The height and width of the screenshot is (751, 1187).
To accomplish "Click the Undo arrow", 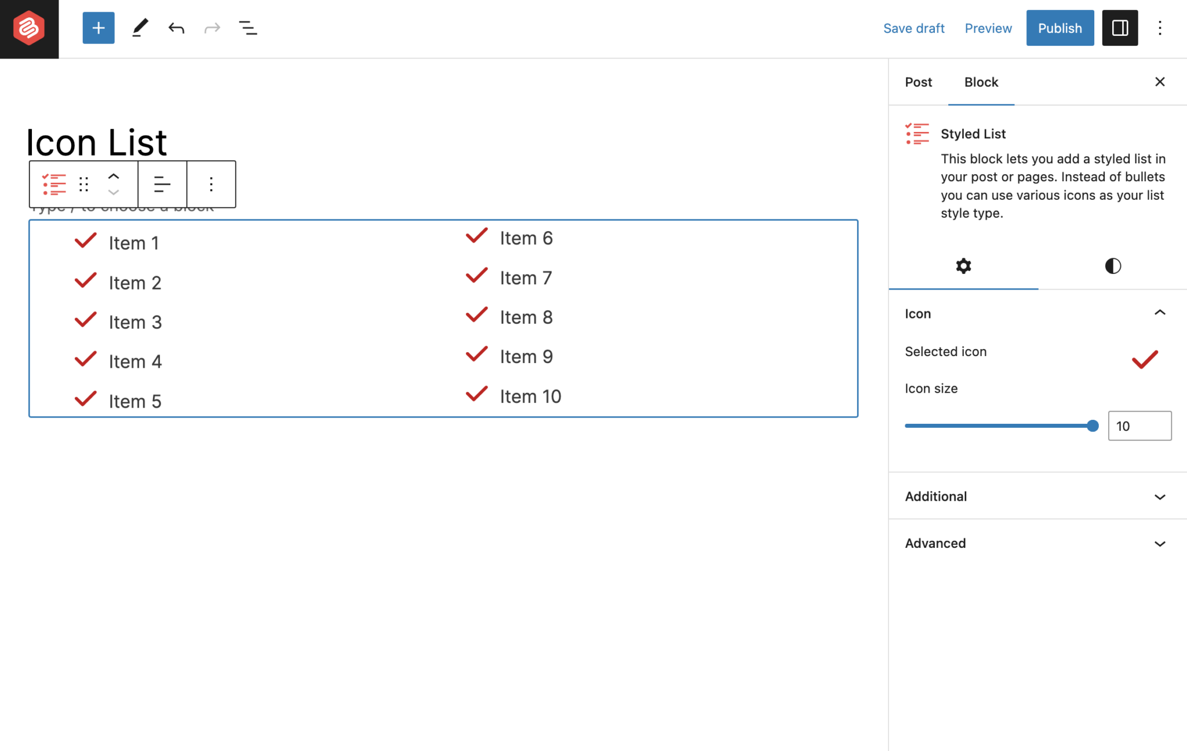I will 176,28.
